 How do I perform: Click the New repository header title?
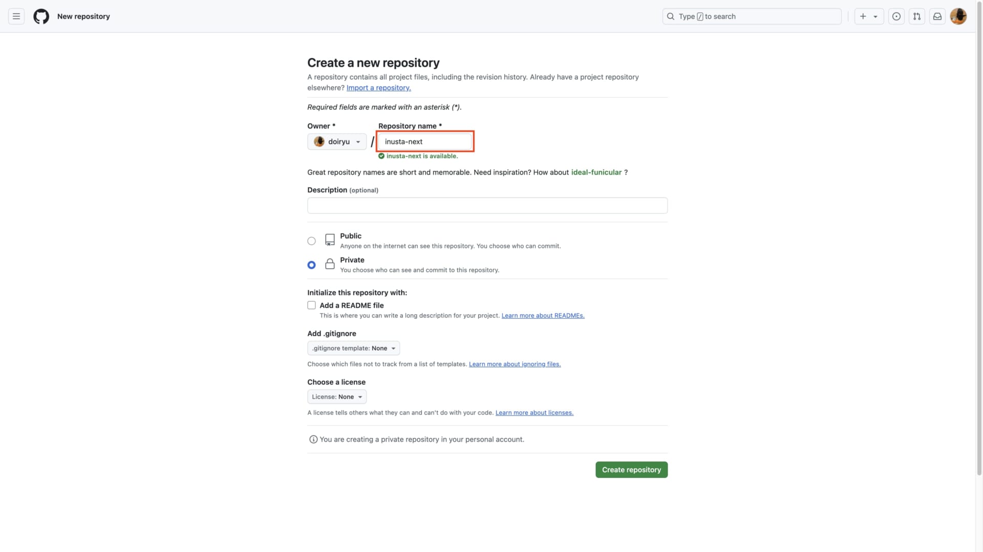pos(83,16)
